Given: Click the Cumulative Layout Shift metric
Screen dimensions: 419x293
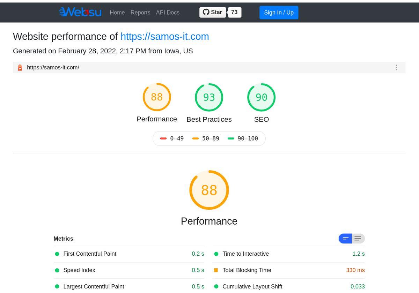Looking at the screenshot, I should pyautogui.click(x=289, y=286).
